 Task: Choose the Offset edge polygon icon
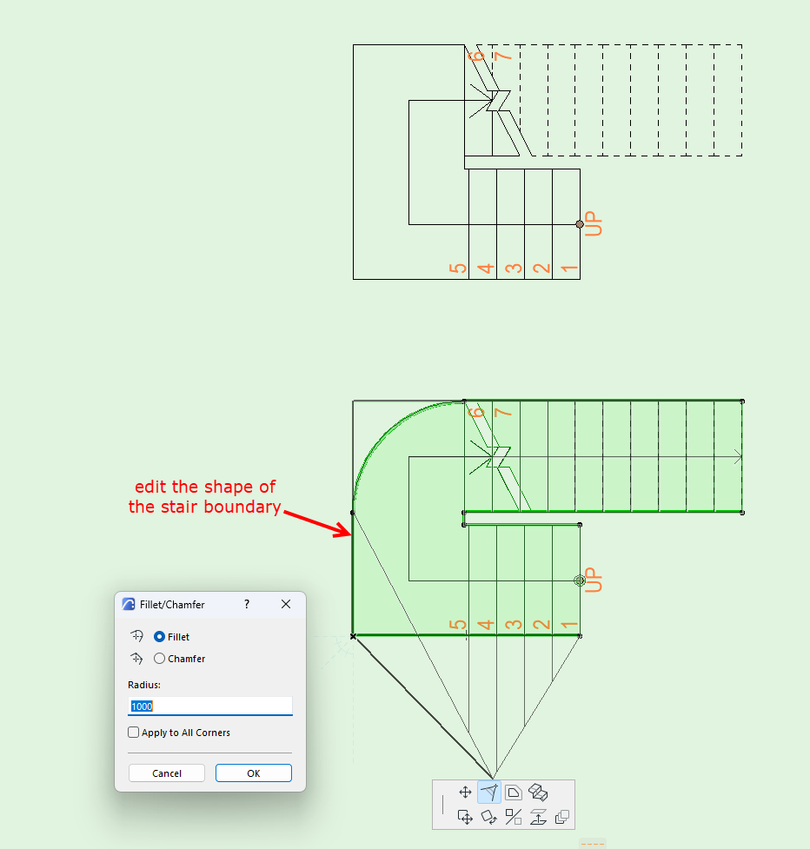click(x=514, y=793)
